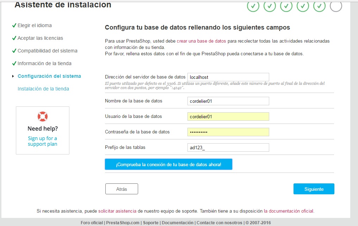Open Sign up for a support plan link
358x226 pixels.
[x=43, y=141]
